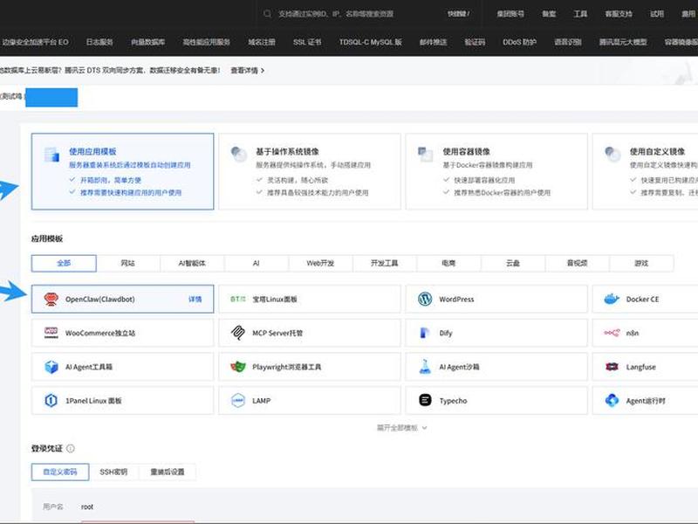Click the Agent运行时 icon
698x524 pixels.
click(612, 401)
